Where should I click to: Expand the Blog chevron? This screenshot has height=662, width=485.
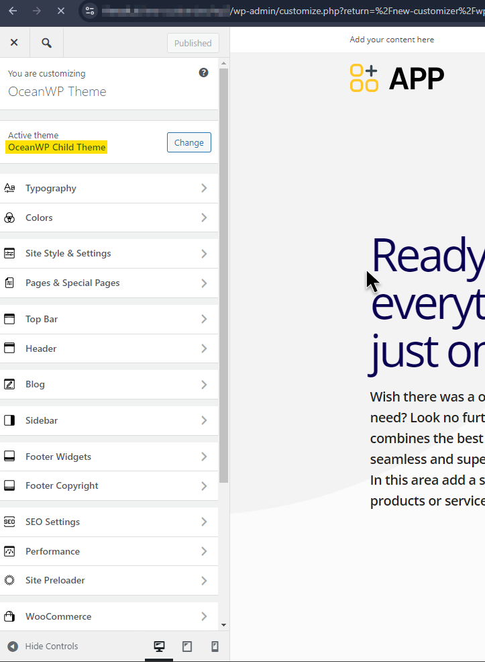204,385
